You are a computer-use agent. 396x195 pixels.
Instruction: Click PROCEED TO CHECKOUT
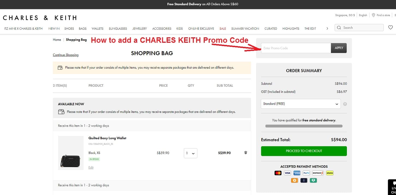(304, 151)
